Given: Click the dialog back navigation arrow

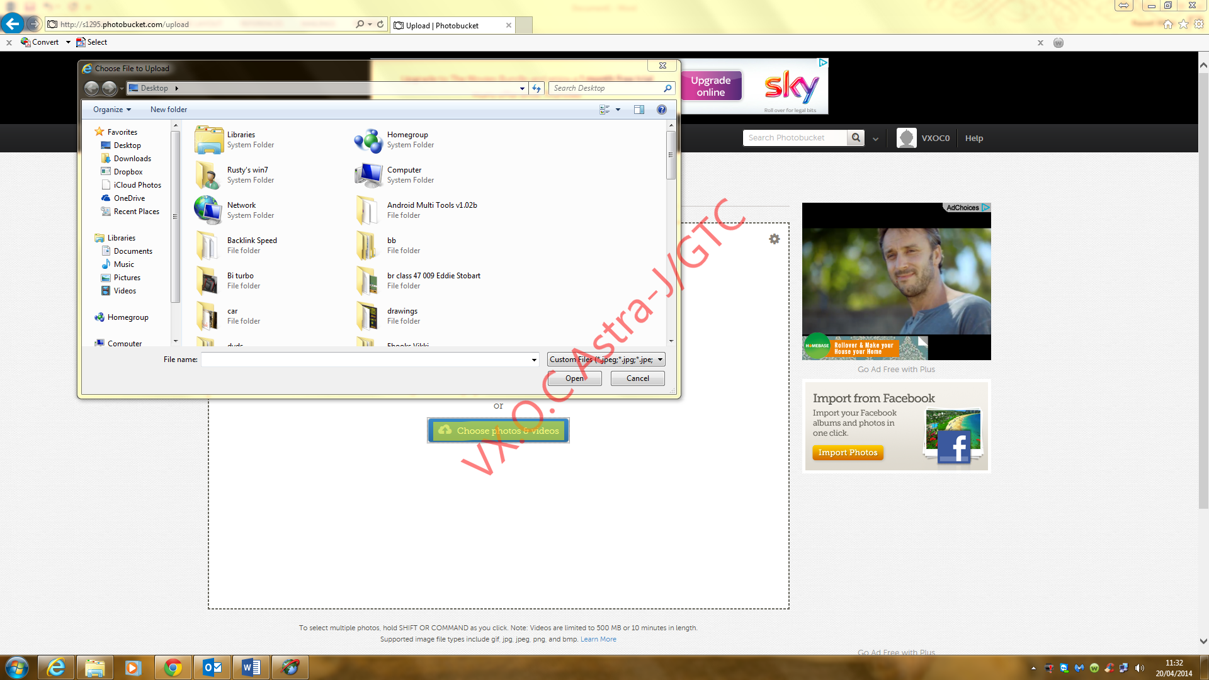Looking at the screenshot, I should (92, 88).
